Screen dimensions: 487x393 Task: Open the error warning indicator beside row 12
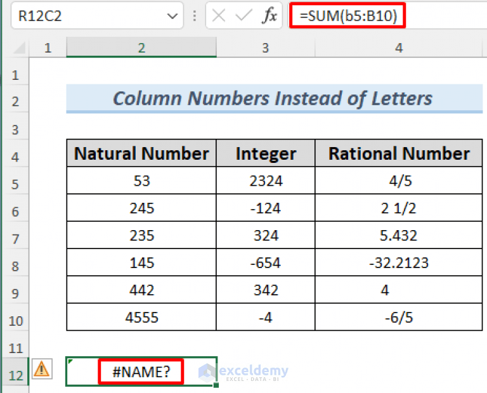click(x=42, y=370)
